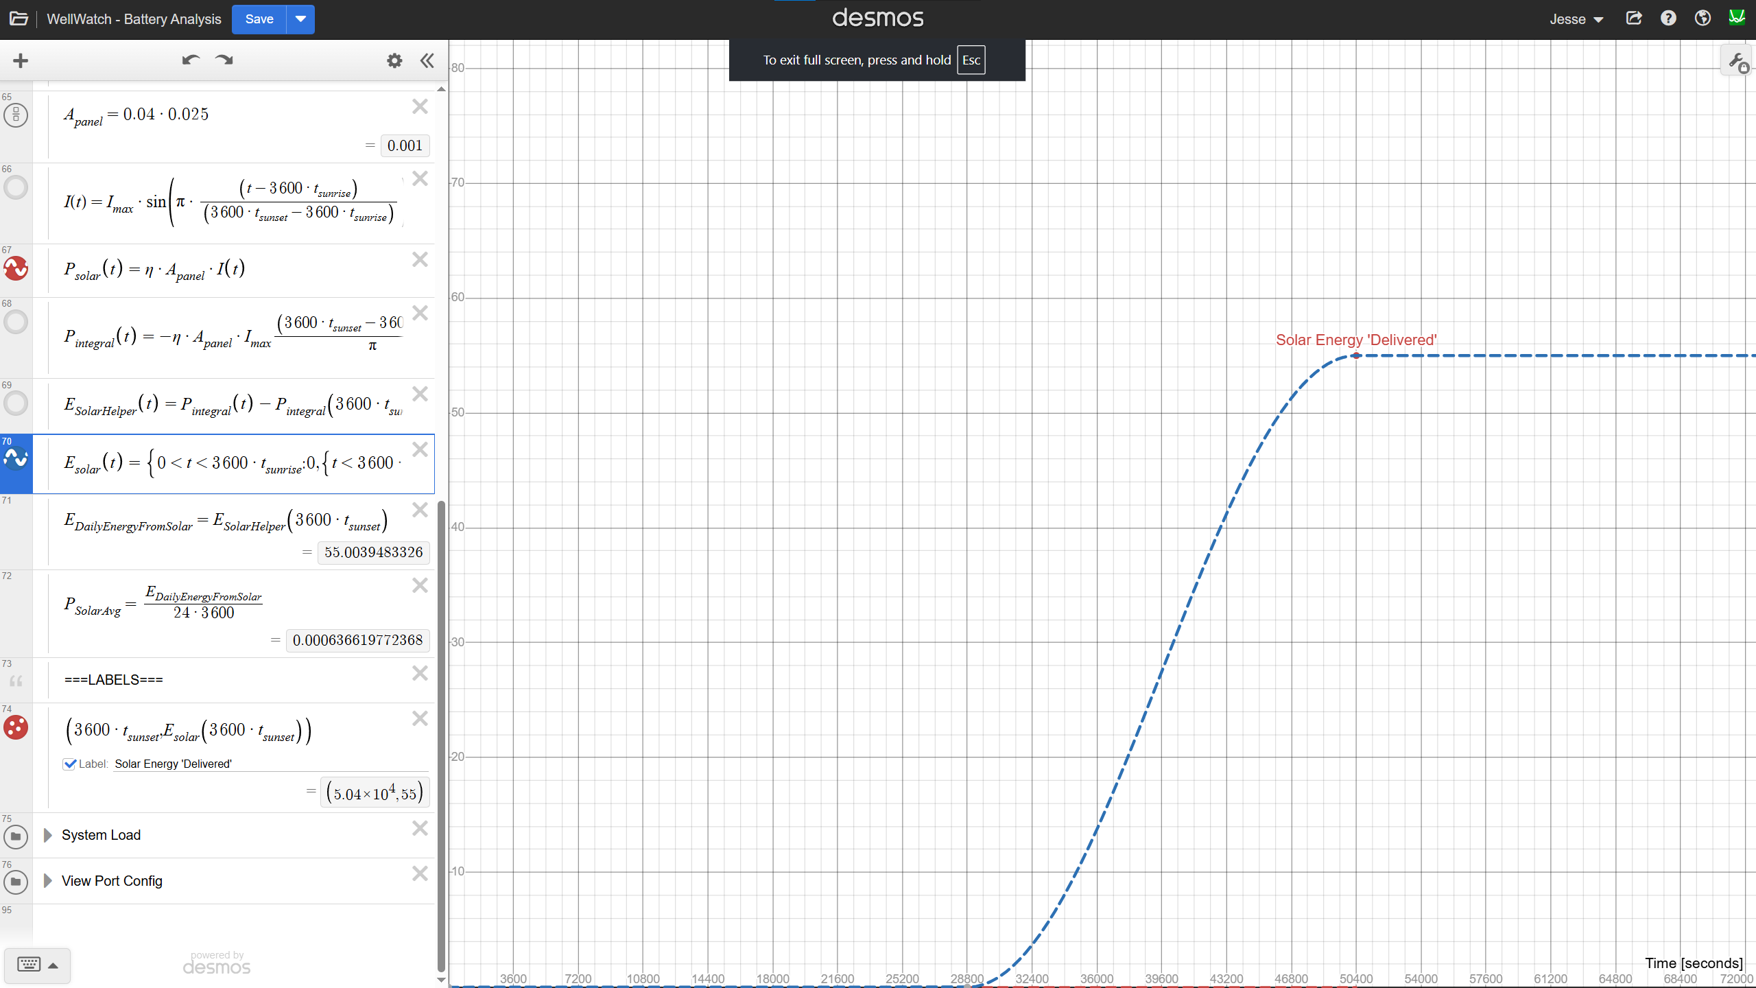Toggle visibility of P_solar(t) expression
1756x988 pixels.
pyautogui.click(x=16, y=268)
